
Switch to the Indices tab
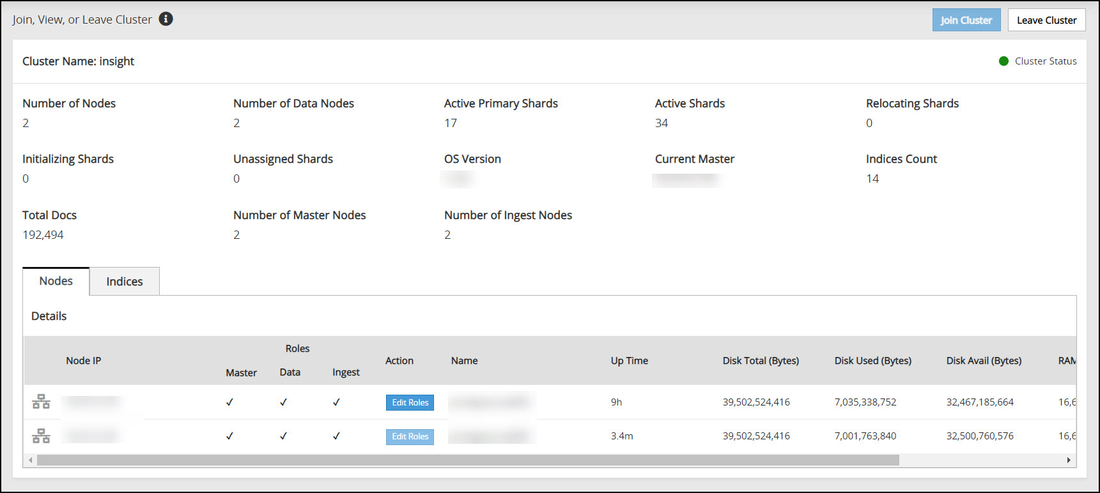click(x=124, y=282)
